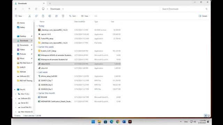This screenshot has width=223, height=125.
Task: Collapse the Today group
Action: [x=37, y=26]
